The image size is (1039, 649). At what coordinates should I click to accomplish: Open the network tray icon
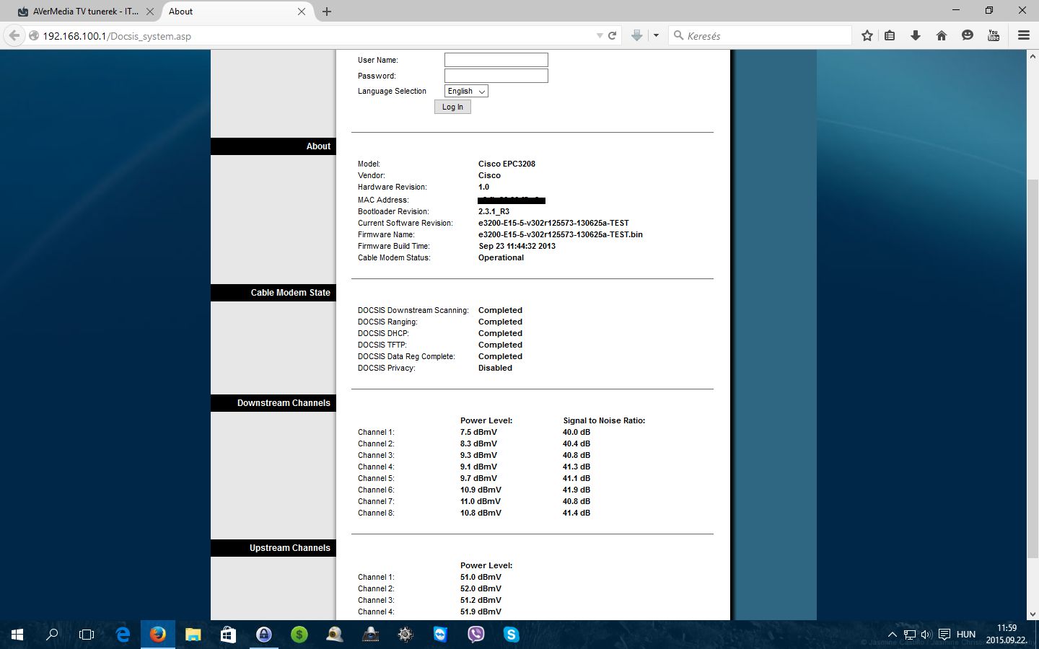coord(910,635)
